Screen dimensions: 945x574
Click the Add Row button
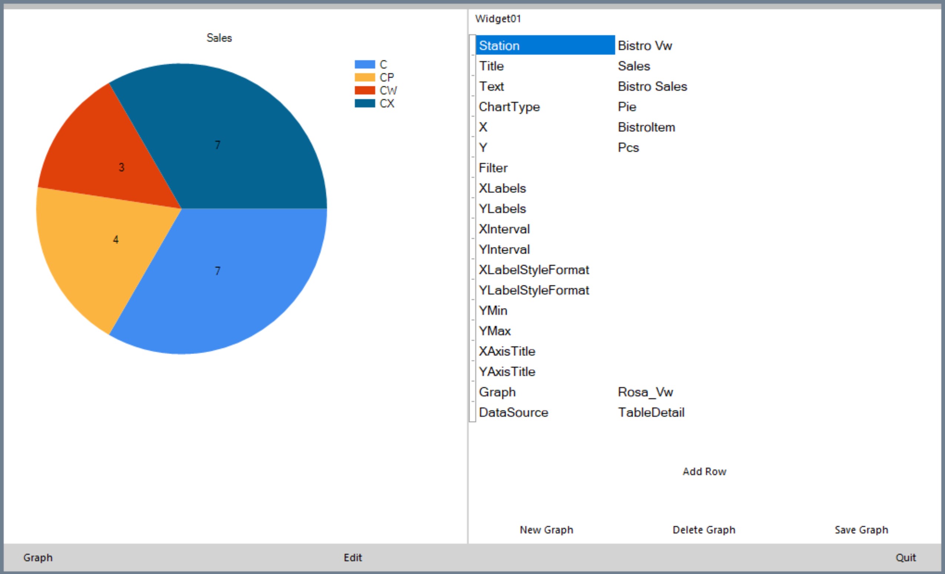pyautogui.click(x=704, y=472)
